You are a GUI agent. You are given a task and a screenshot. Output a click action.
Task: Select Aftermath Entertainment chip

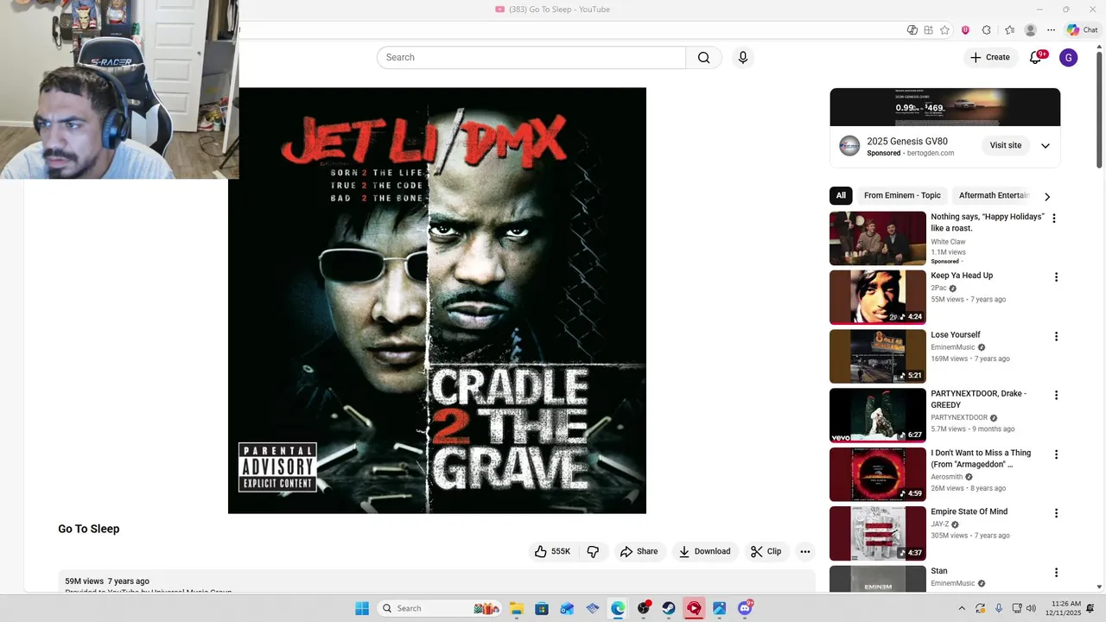(x=994, y=195)
